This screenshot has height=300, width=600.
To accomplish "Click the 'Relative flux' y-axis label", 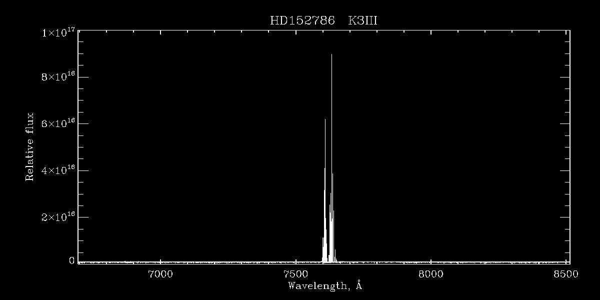I will point(30,147).
